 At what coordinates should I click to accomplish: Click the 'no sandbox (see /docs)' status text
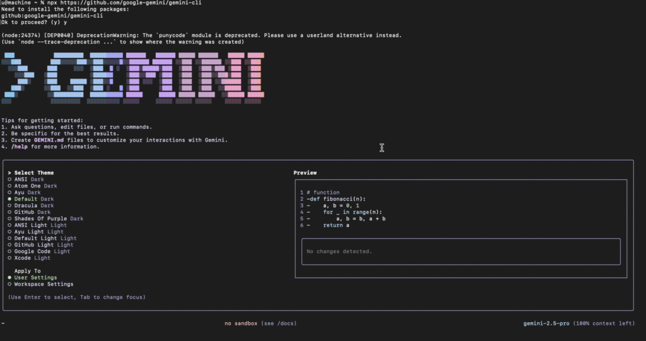(261, 324)
